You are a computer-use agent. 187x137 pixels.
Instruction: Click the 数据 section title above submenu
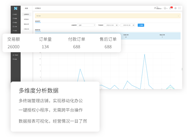[26, 8]
